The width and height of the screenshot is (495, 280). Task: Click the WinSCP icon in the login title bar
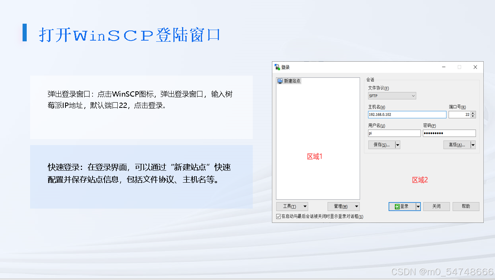pyautogui.click(x=277, y=67)
